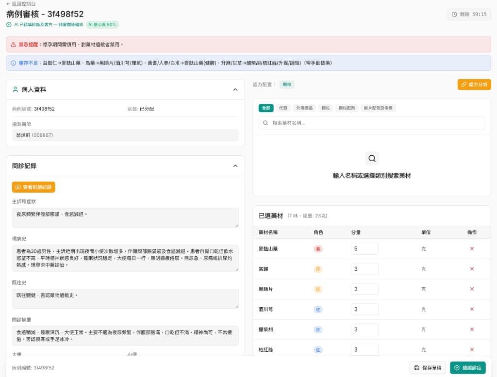Screen dimensions: 497x377
Task: Click the 操作 column header
Action: (472, 232)
